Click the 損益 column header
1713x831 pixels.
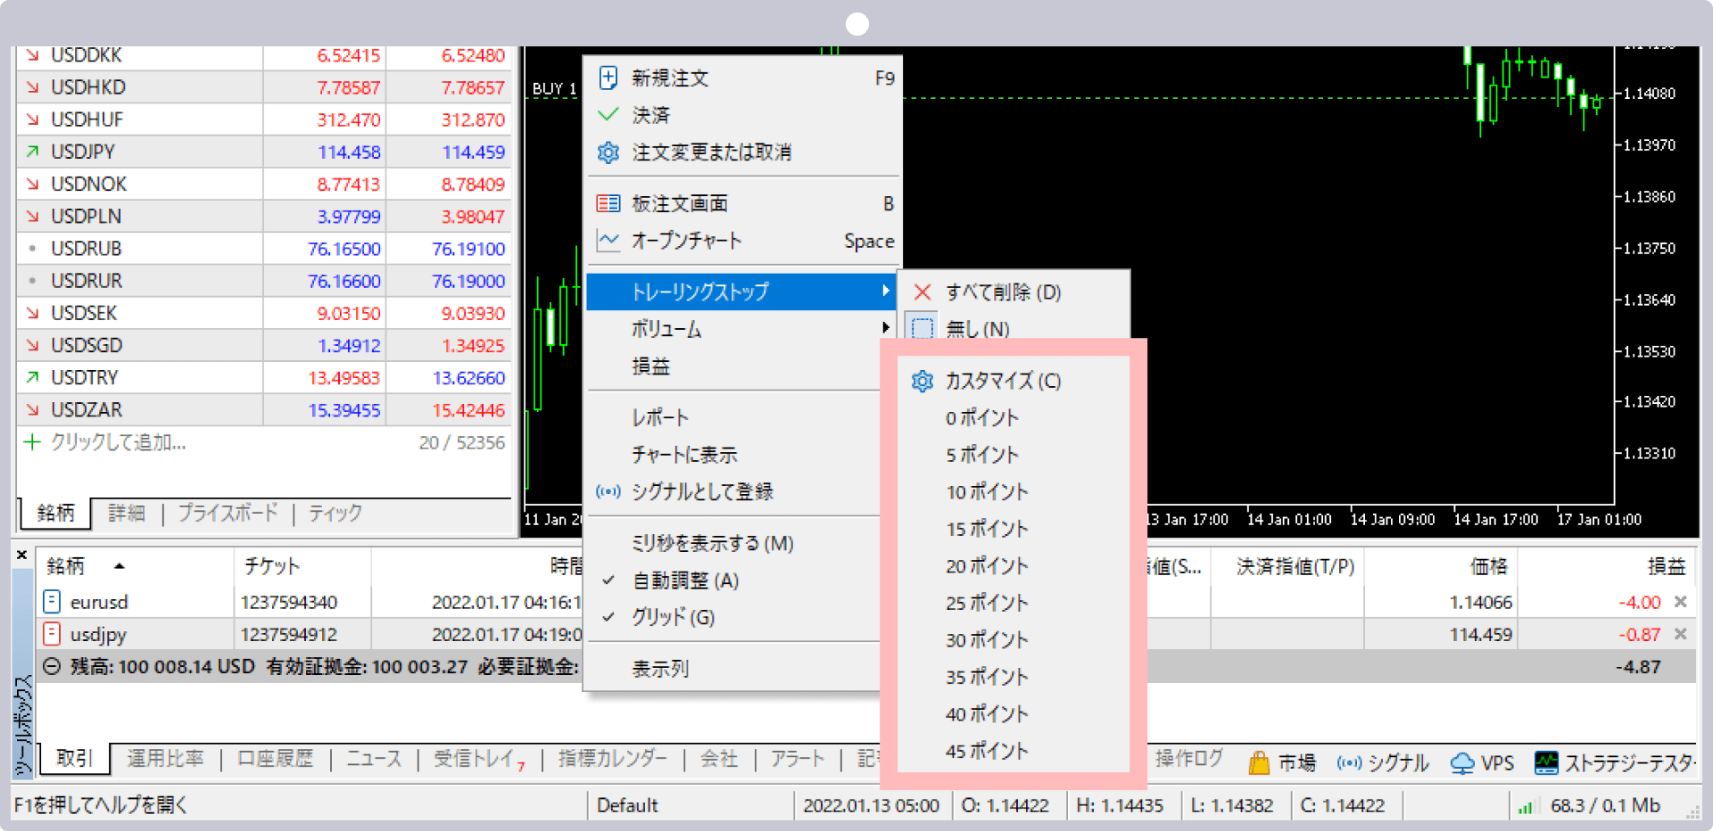1666,566
